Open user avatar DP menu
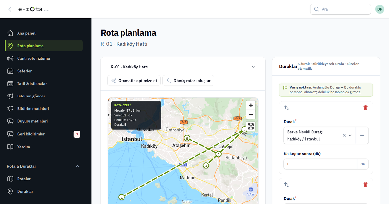Viewport: 389px width, 204px height. (380, 9)
